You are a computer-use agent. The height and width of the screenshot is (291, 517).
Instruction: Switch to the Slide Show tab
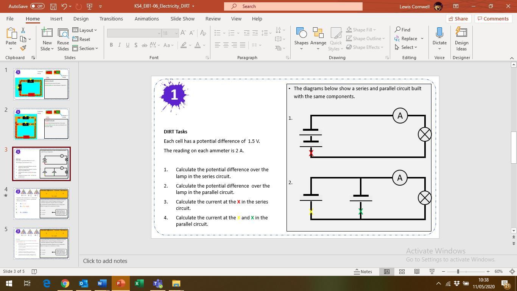pos(182,19)
